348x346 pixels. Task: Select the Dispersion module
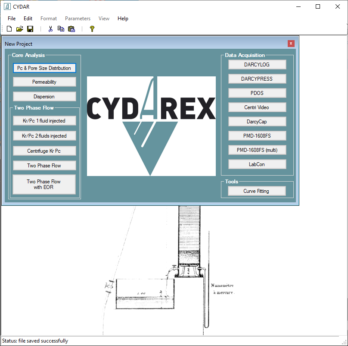44,97
